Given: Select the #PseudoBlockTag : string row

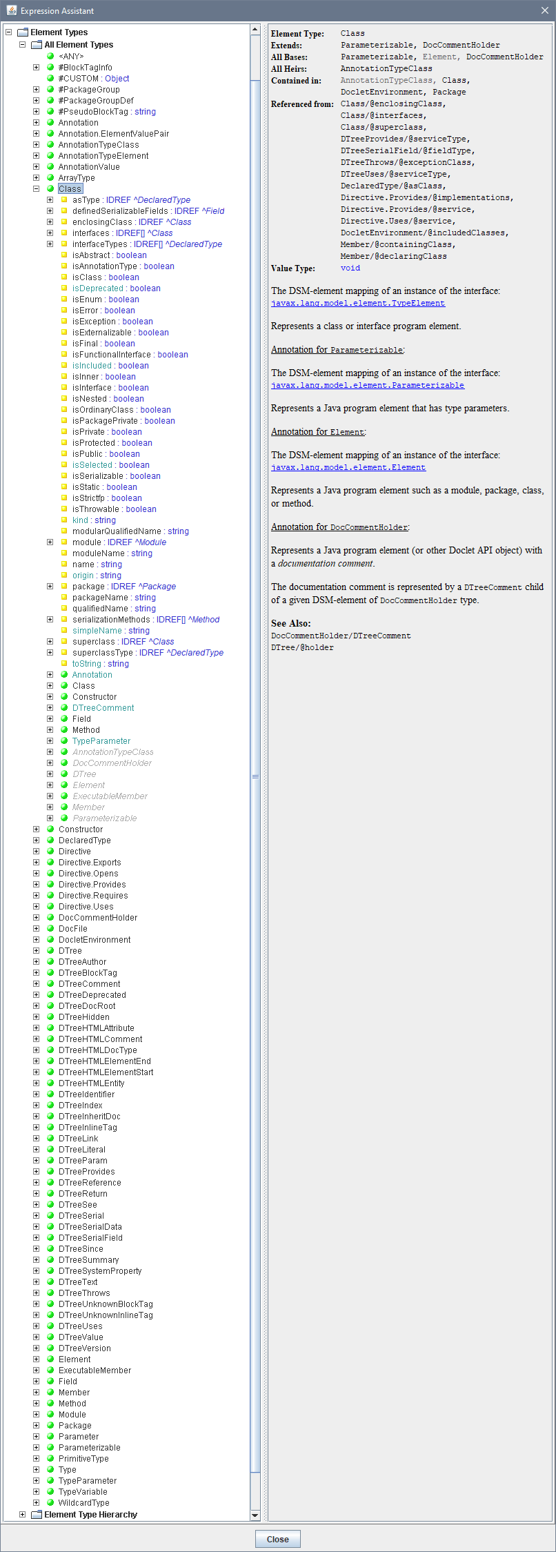Looking at the screenshot, I should 107,112.
